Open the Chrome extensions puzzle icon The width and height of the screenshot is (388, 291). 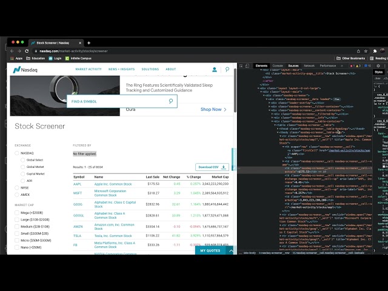click(375, 51)
